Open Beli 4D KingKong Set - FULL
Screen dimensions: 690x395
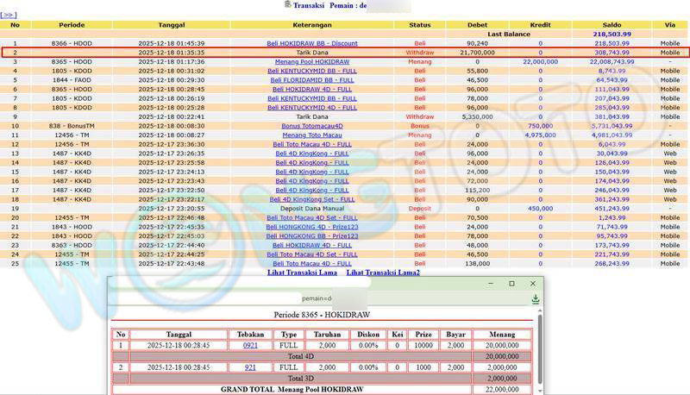click(311, 198)
